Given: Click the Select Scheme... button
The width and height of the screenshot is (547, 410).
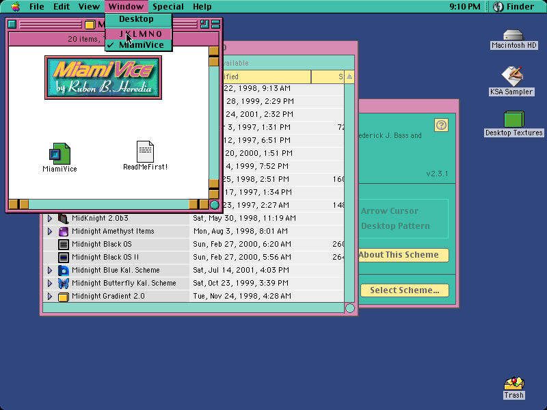Looking at the screenshot, I should coord(405,290).
